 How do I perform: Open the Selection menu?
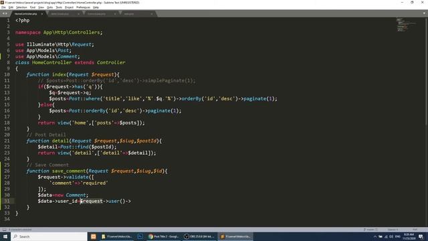click(21, 7)
